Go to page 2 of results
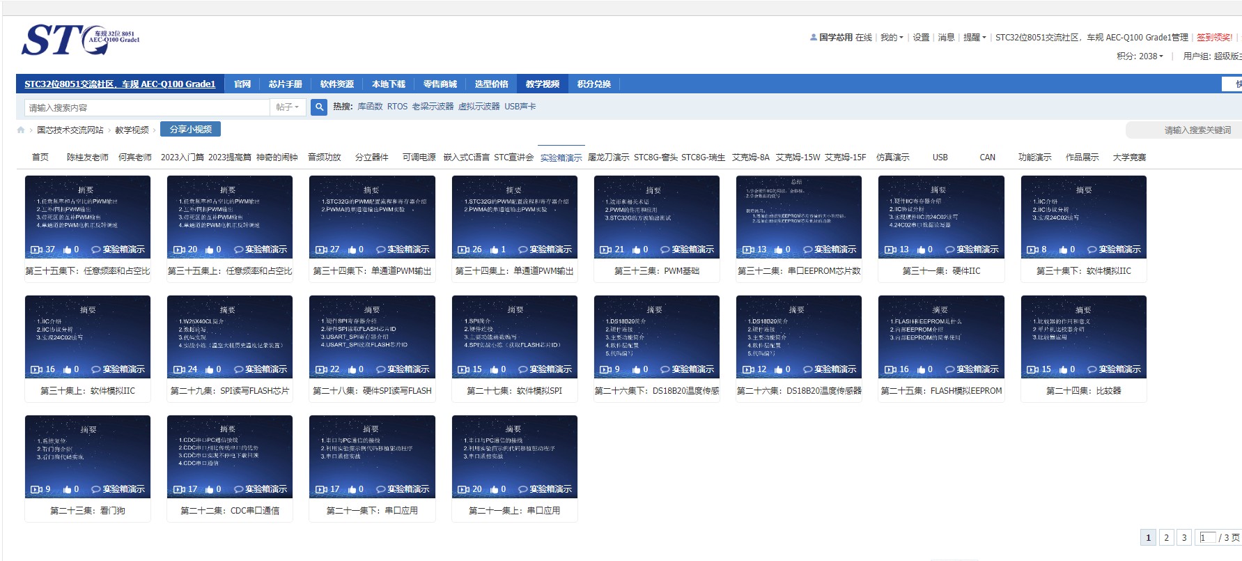The height and width of the screenshot is (561, 1242). (x=1167, y=537)
